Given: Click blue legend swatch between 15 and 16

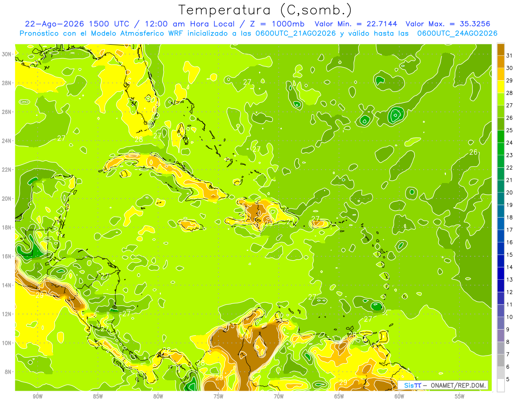Looking at the screenshot, I should tap(501, 248).
